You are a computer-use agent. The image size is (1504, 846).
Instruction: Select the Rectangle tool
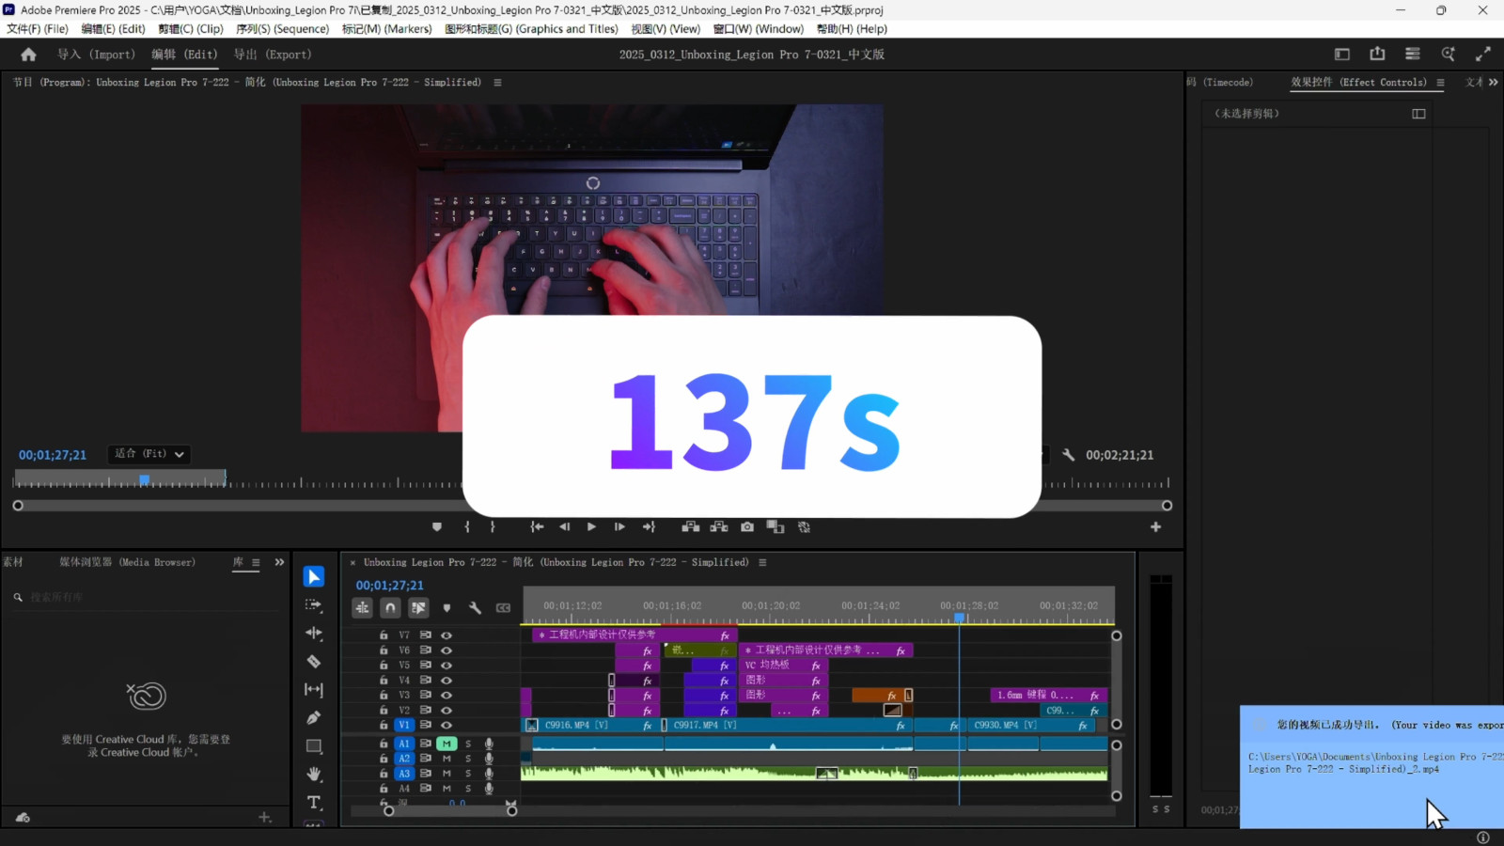pyautogui.click(x=314, y=746)
